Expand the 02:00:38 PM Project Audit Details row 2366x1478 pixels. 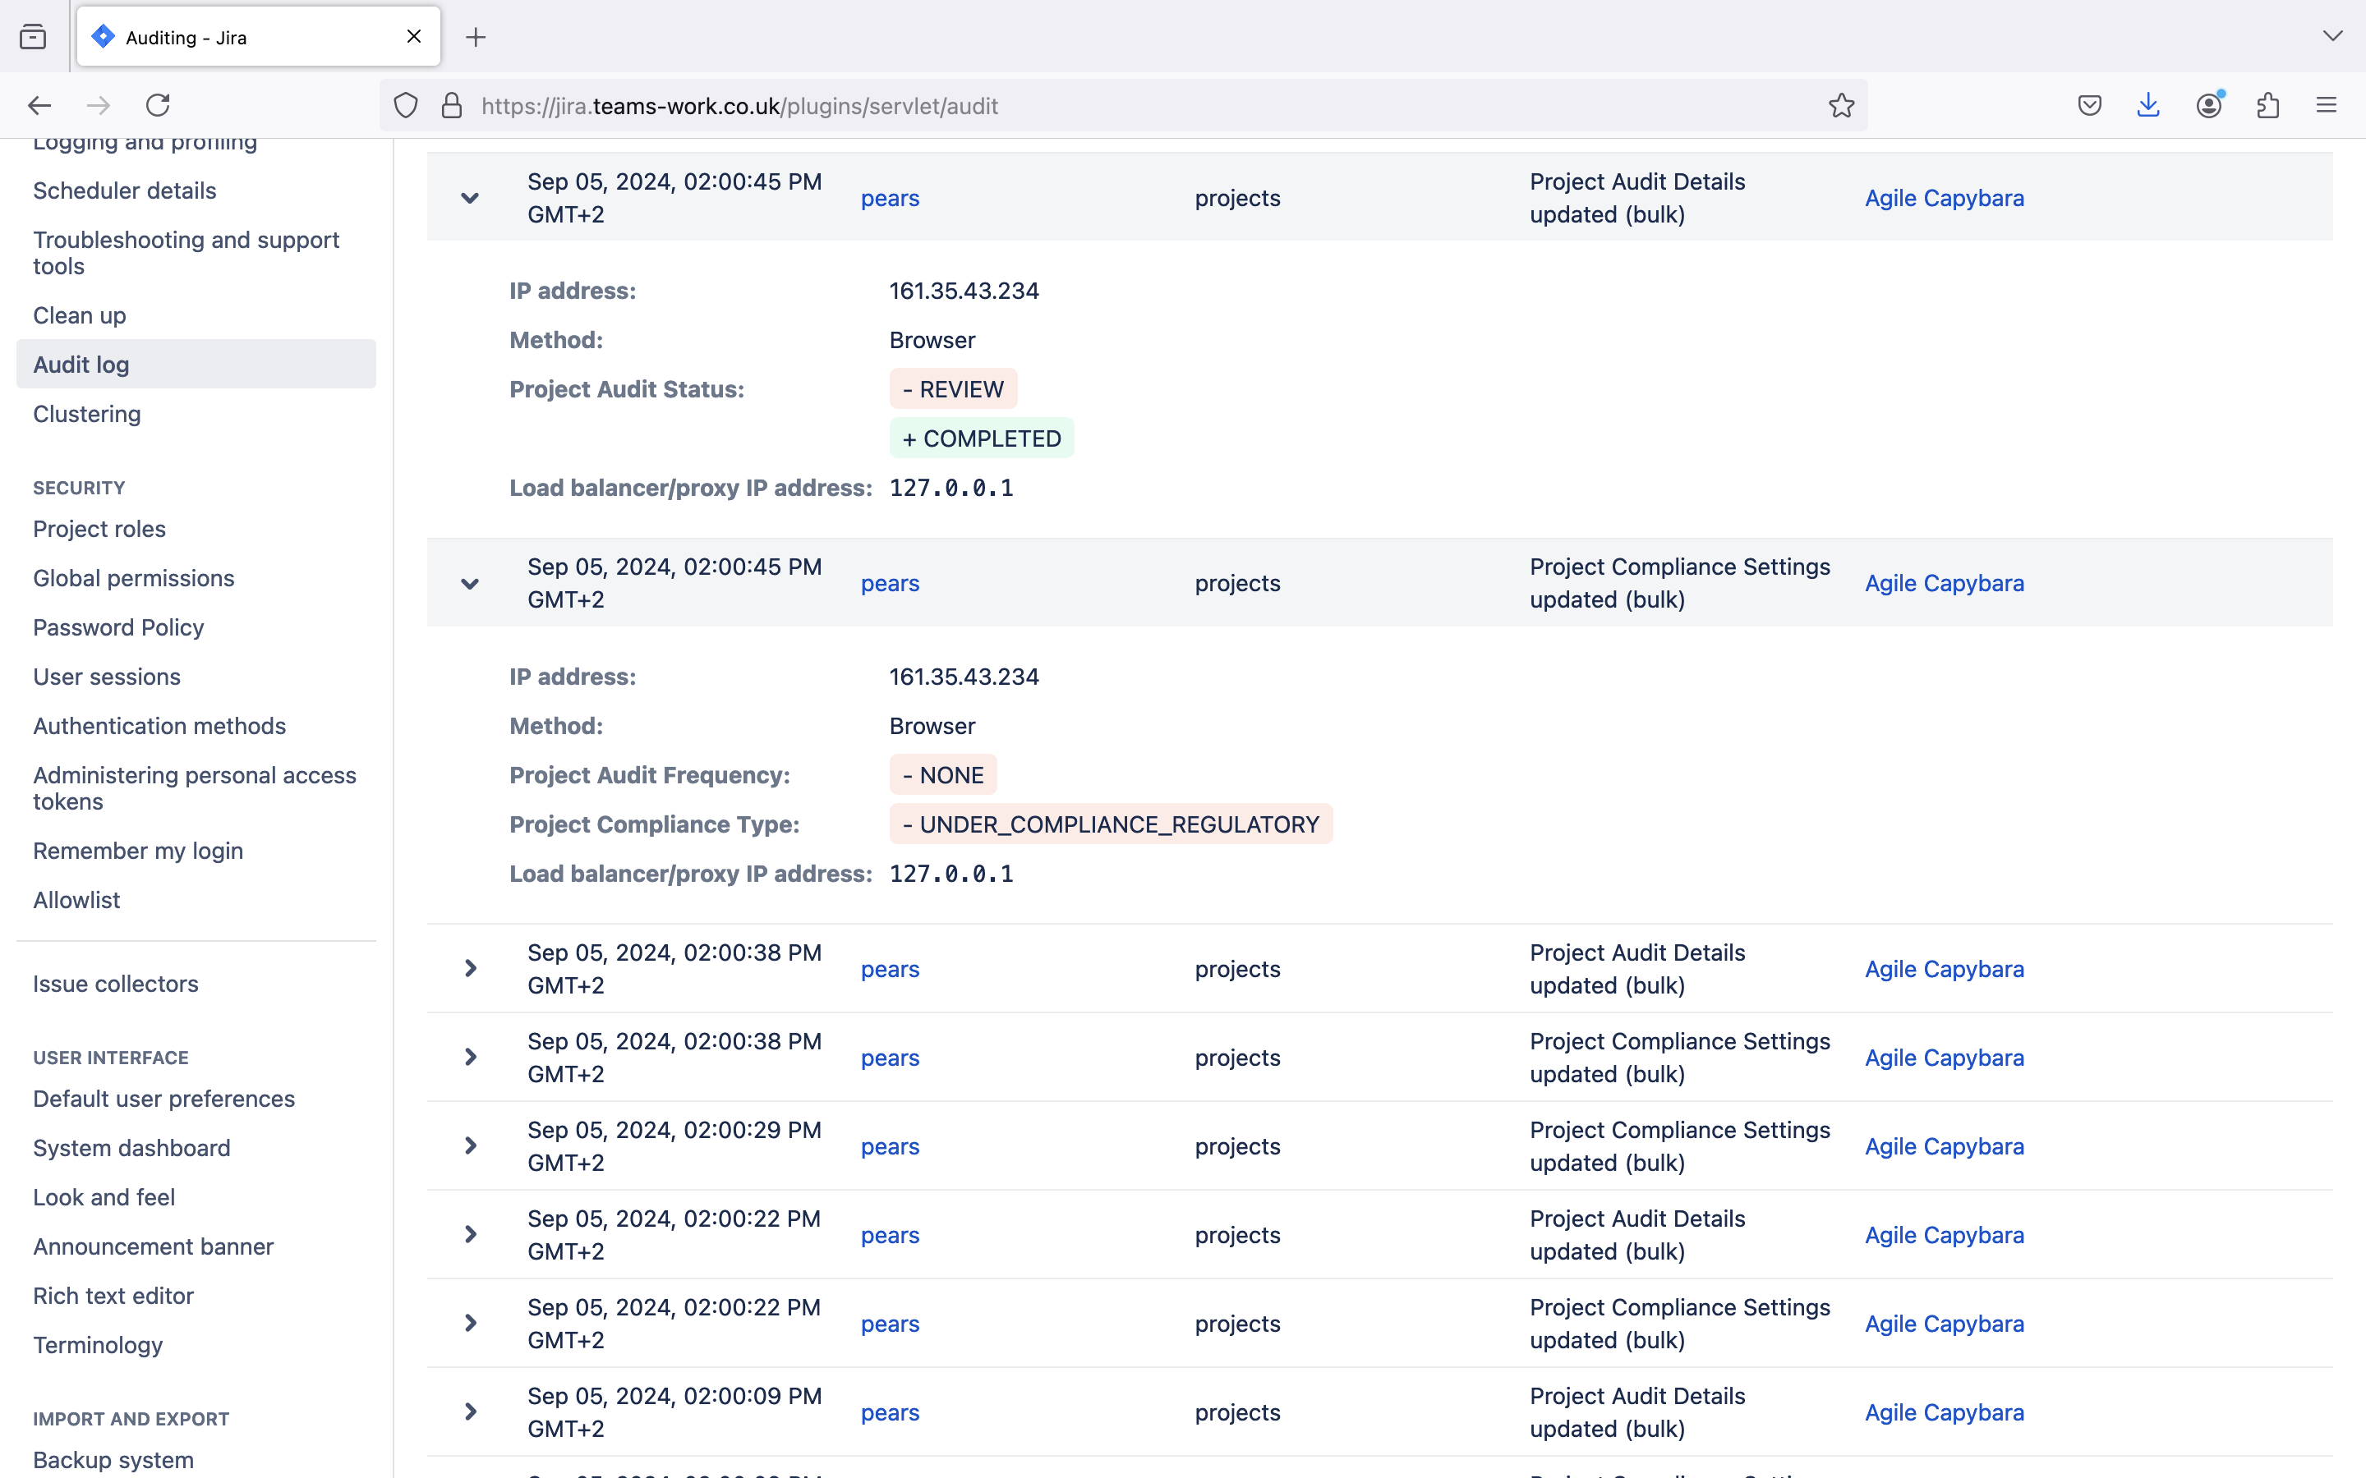pos(470,969)
